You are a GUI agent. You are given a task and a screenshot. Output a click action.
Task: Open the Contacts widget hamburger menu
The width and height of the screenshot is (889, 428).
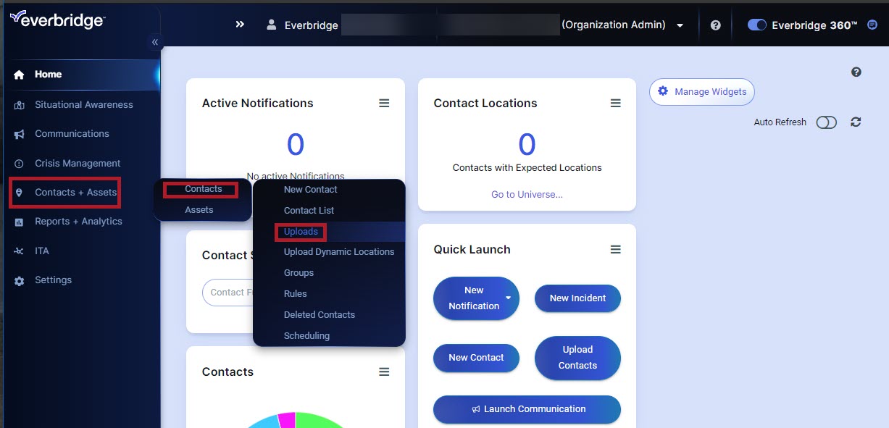(x=384, y=372)
